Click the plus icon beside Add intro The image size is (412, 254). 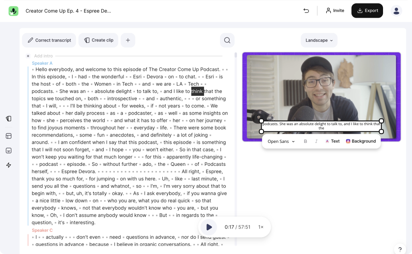click(28, 56)
